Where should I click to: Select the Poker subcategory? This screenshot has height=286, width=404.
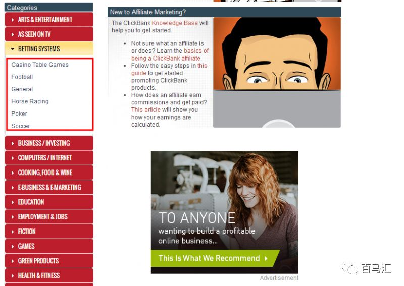pos(19,113)
